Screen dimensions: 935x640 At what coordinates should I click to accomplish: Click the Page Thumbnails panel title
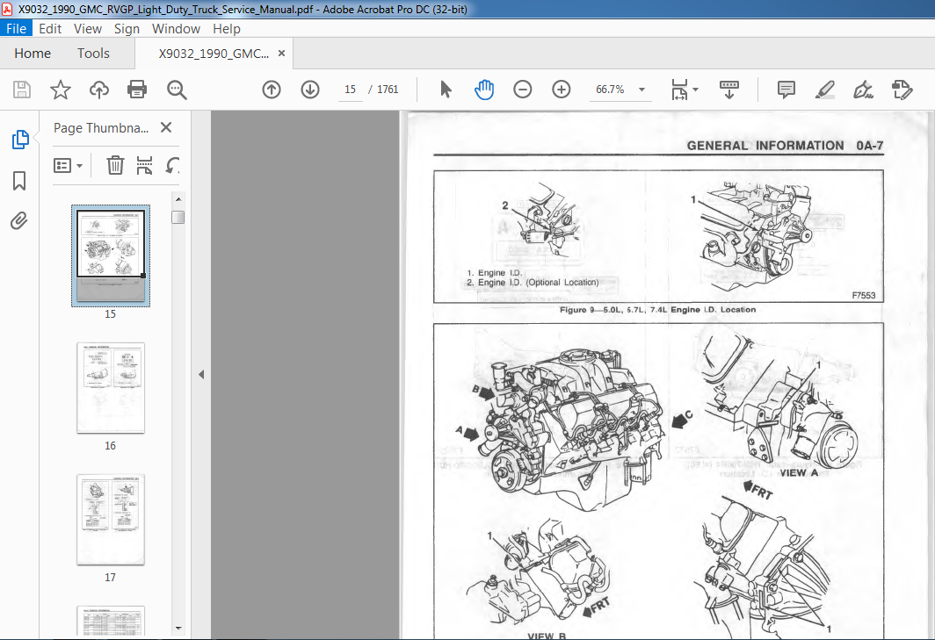(x=101, y=127)
